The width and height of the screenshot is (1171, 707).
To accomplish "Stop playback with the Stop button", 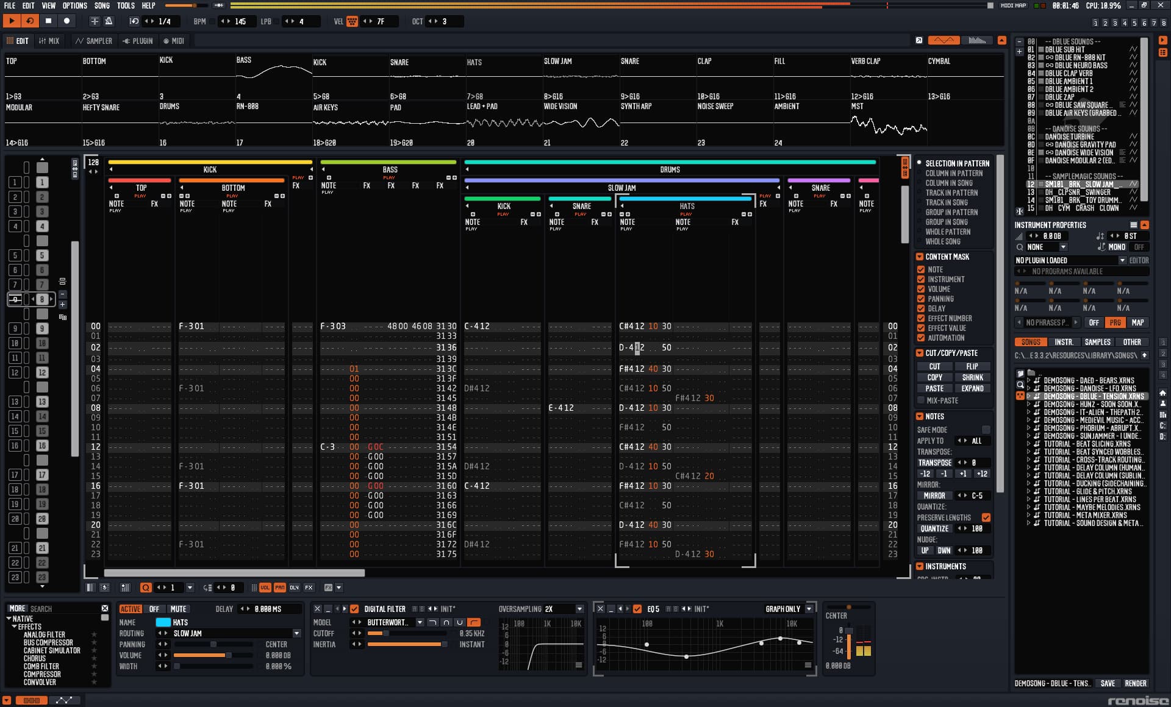I will click(x=48, y=21).
